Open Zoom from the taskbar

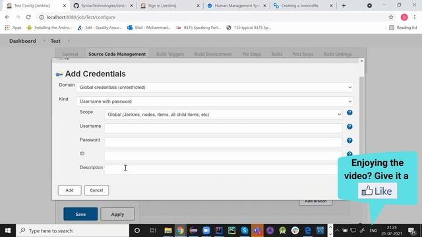pyautogui.click(x=206, y=230)
